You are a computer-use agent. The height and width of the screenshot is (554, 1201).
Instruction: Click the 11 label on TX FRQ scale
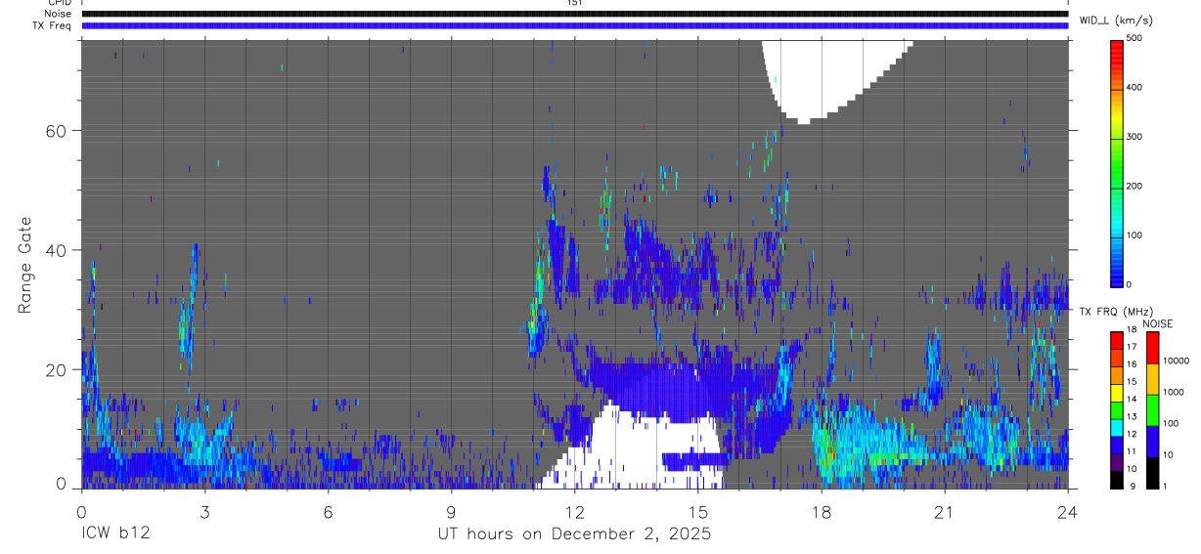pyautogui.click(x=1132, y=451)
